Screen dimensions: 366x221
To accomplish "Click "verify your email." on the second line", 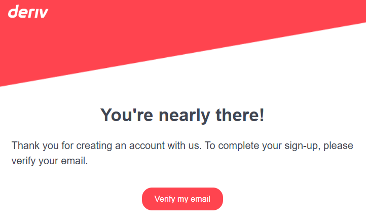I will tap(50, 162).
